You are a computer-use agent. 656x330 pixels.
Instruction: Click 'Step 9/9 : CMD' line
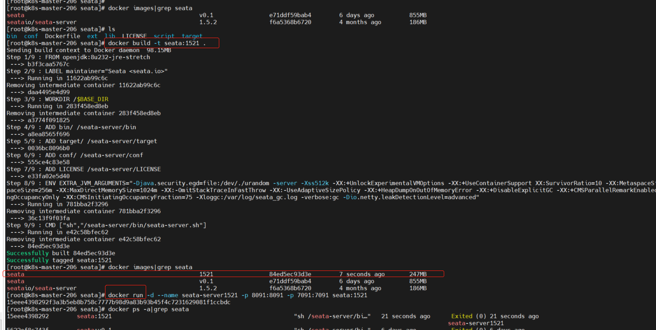coord(106,225)
